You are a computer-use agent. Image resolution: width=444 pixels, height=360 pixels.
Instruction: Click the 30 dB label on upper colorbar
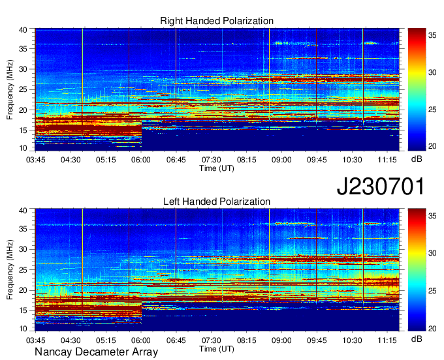click(x=432, y=72)
